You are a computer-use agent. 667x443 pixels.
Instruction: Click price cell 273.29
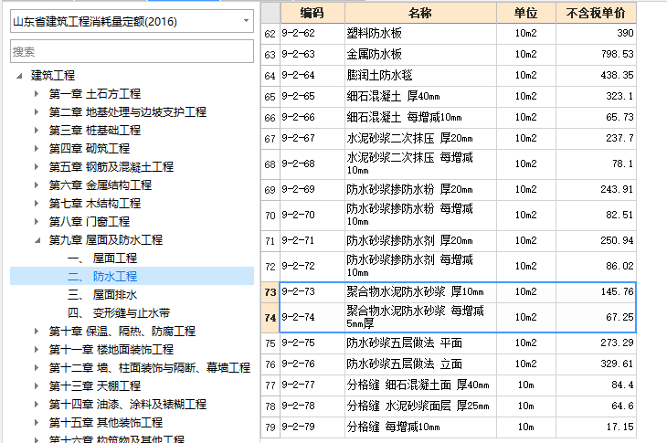click(x=596, y=343)
